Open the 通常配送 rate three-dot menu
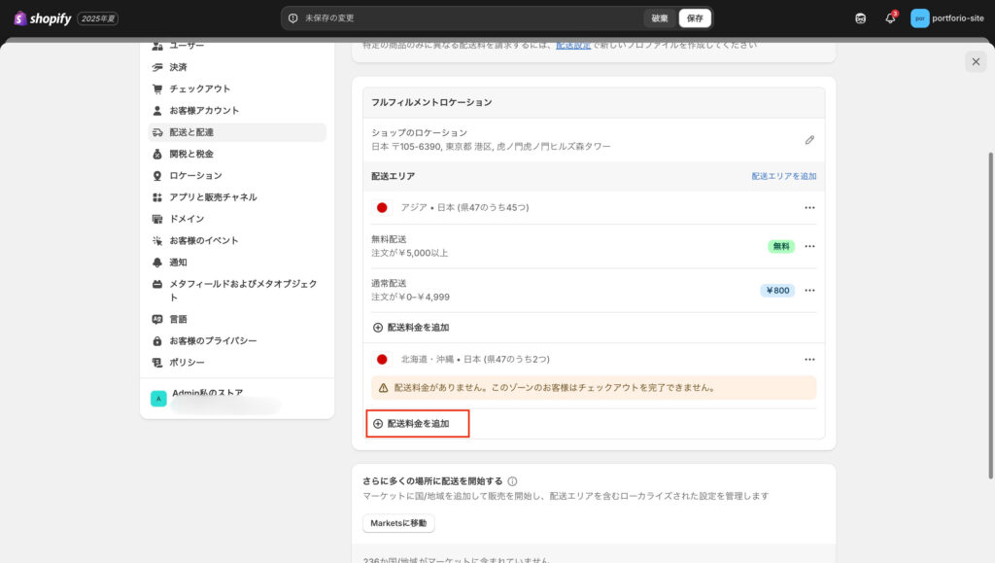The image size is (995, 563). point(808,290)
